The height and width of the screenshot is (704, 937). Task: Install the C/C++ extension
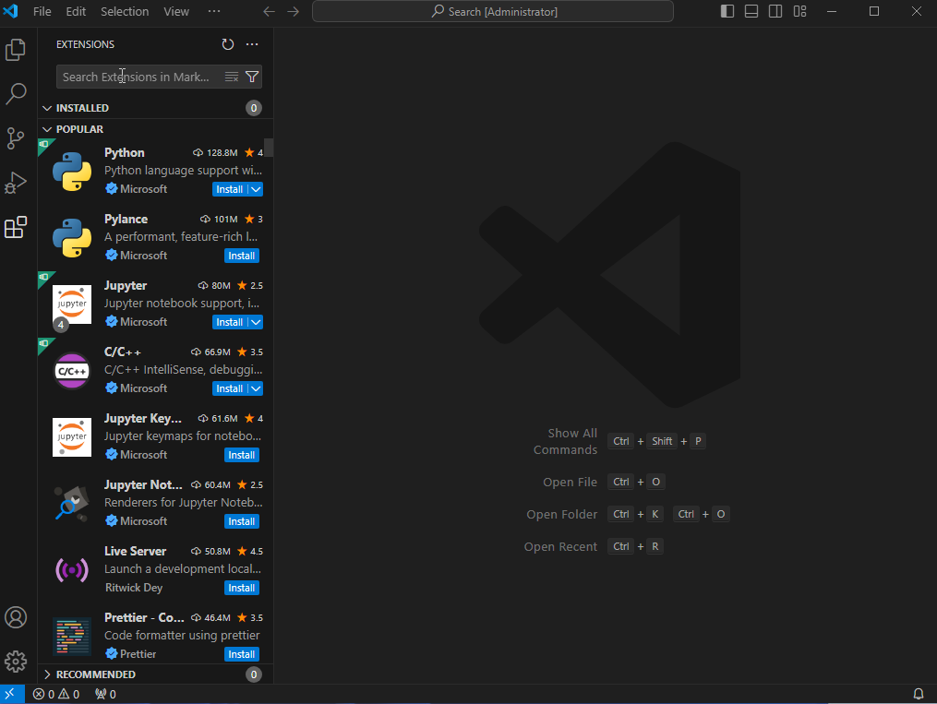coord(230,388)
